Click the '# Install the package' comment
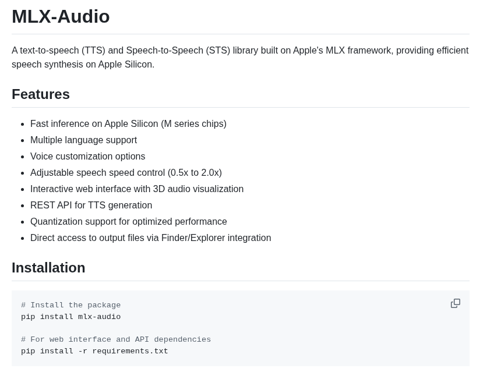480x372 pixels. pos(70,305)
